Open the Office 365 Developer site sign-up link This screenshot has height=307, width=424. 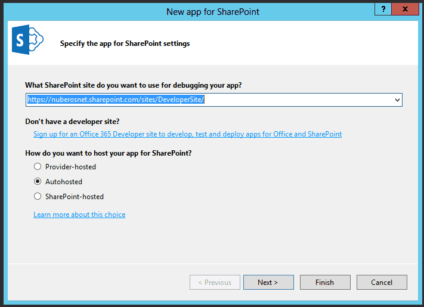coord(187,134)
